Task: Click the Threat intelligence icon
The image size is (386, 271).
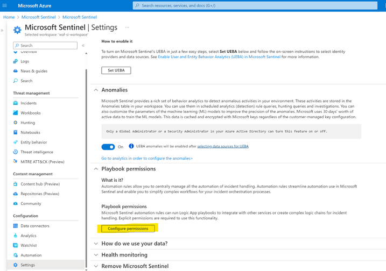Action: 16,152
